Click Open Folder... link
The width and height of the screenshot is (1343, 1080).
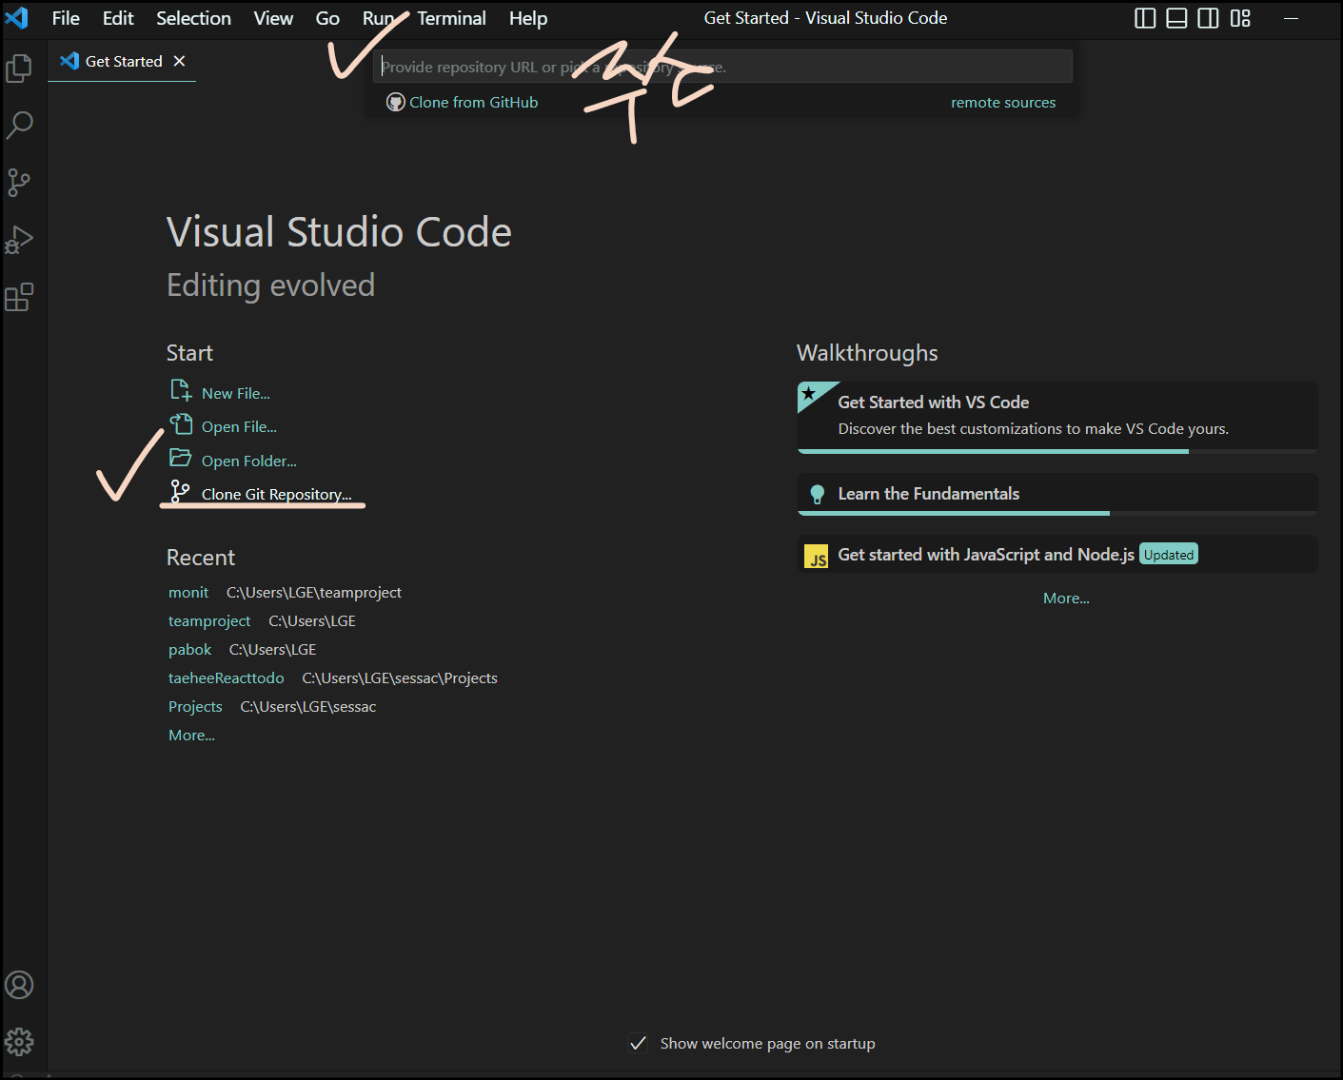pyautogui.click(x=249, y=461)
